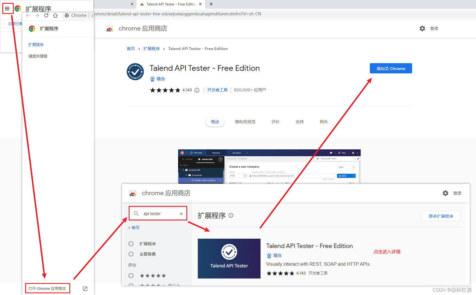Click 添加至 Chrome button
Image resolution: width=476 pixels, height=295 pixels.
[391, 68]
